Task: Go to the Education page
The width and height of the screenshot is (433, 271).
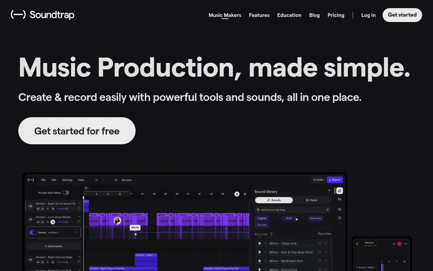Action: point(289,15)
